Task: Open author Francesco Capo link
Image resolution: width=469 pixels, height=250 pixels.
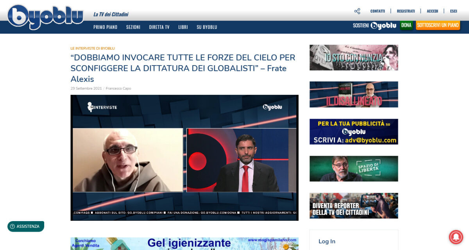Action: 118,89
